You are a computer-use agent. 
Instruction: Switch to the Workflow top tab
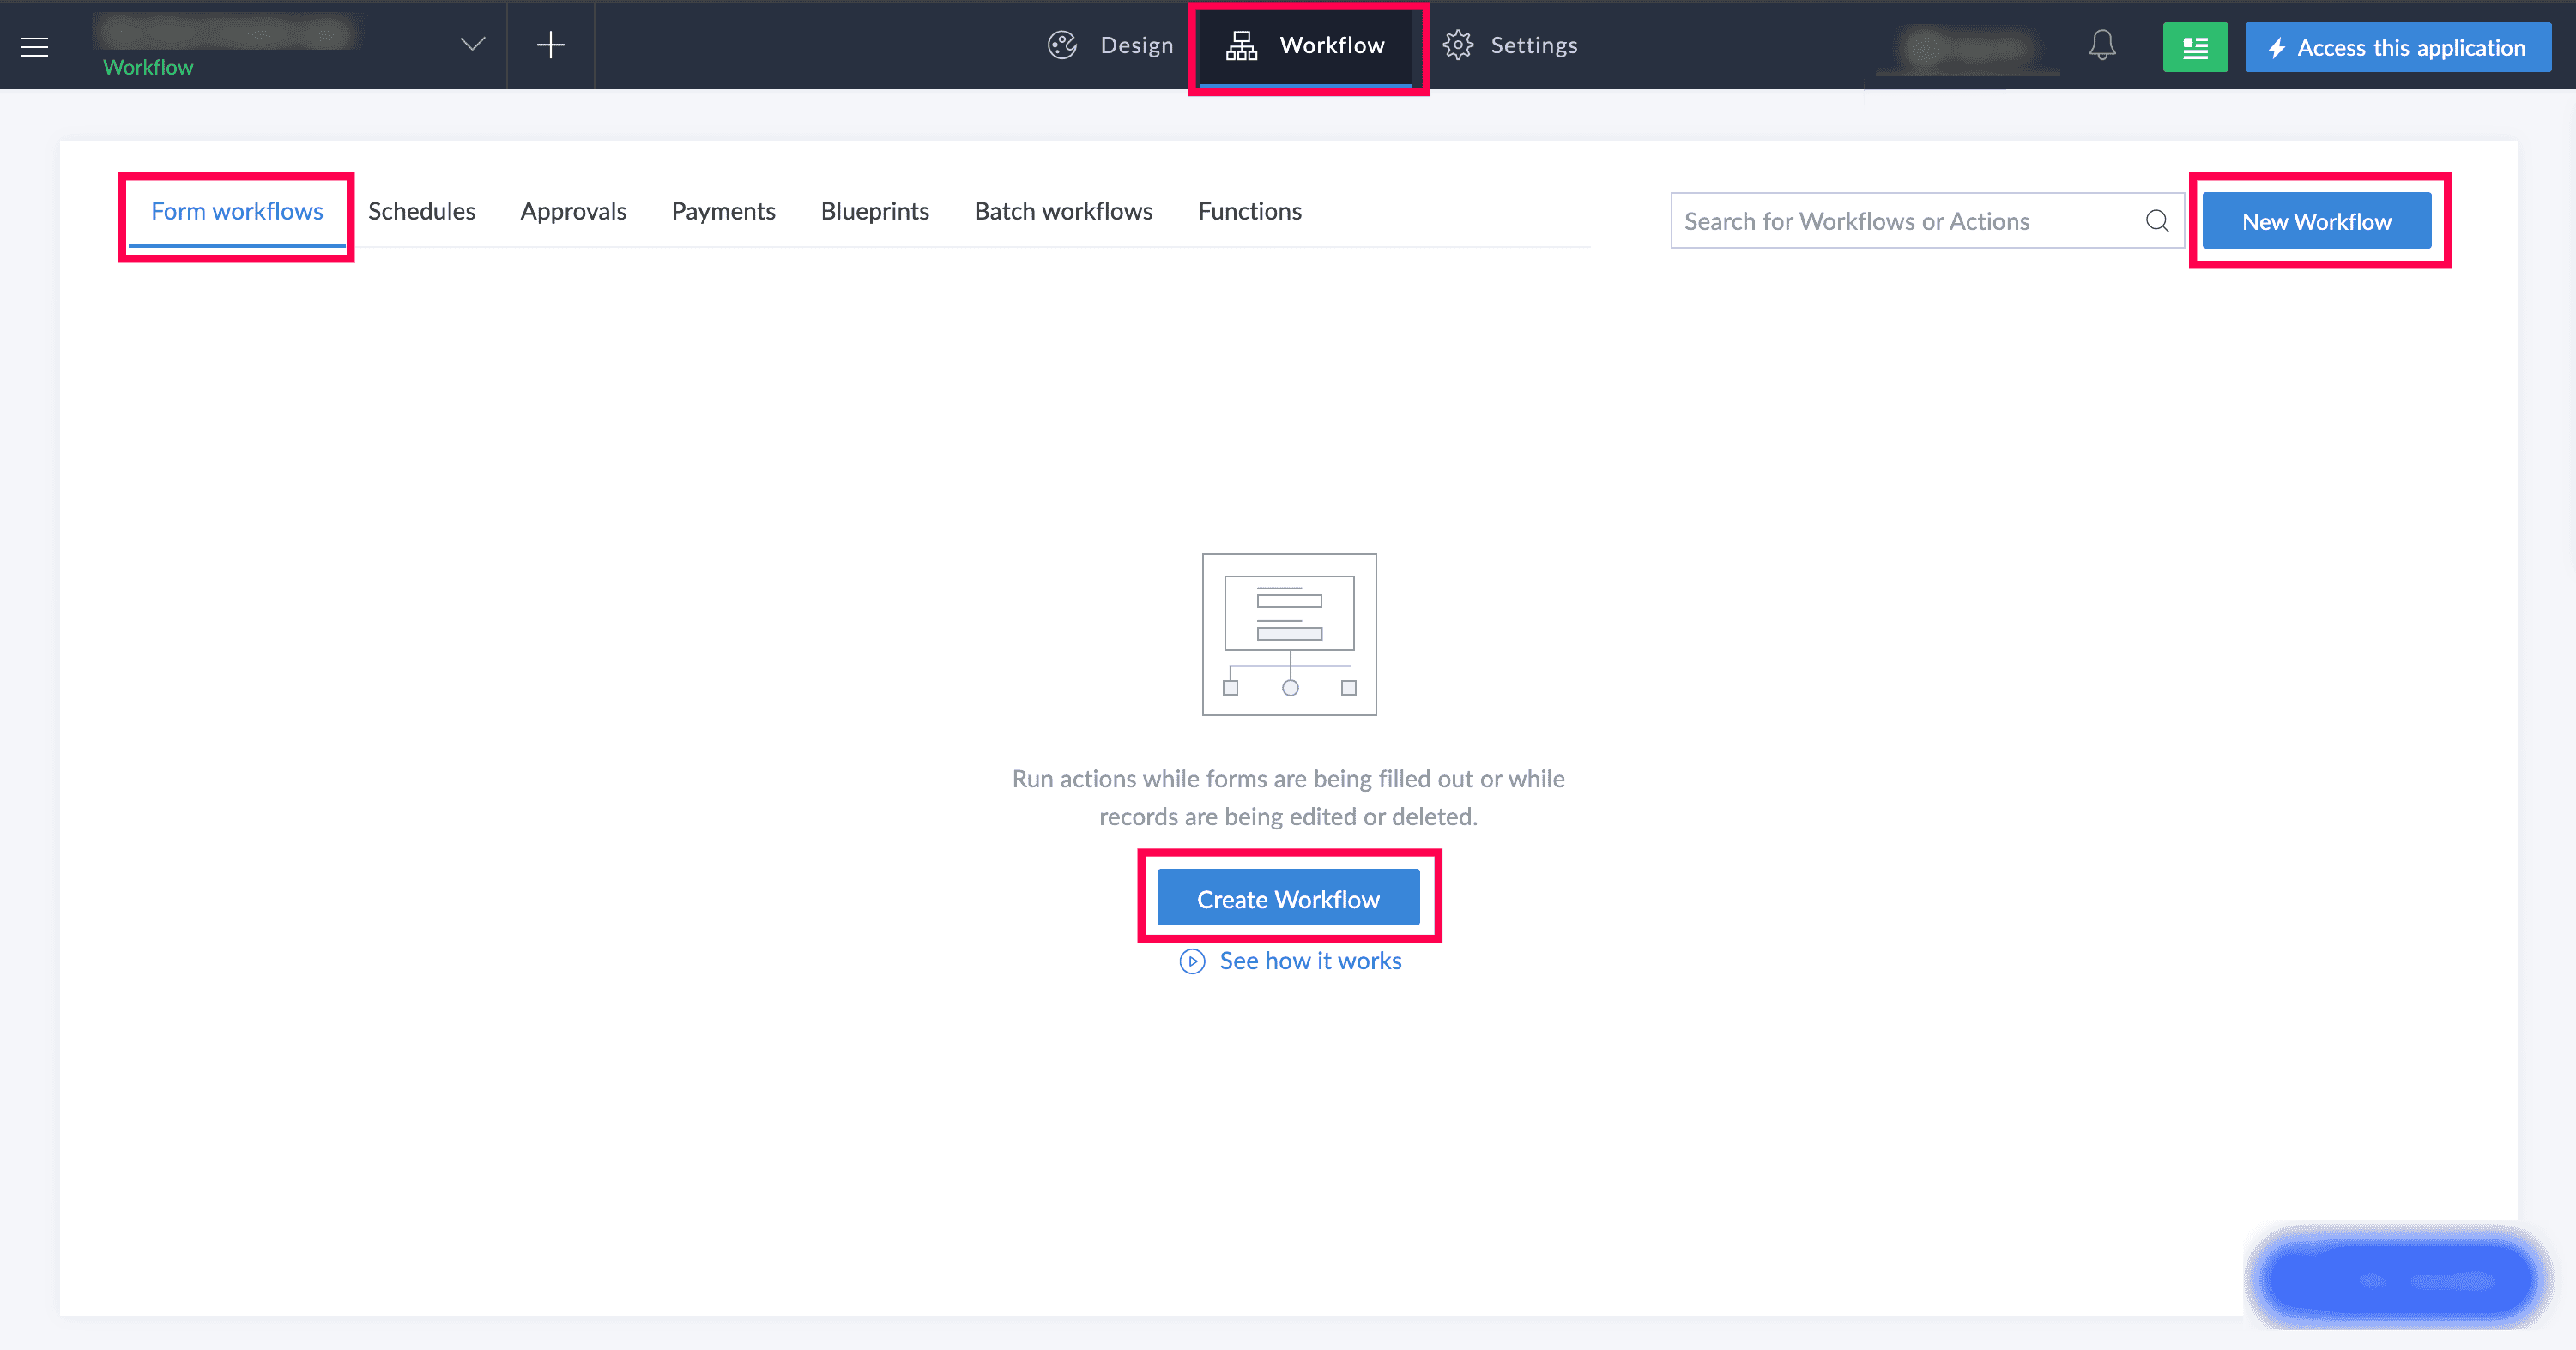(1307, 46)
